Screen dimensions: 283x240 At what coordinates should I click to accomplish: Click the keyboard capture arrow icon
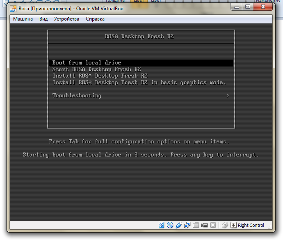coord(233,225)
